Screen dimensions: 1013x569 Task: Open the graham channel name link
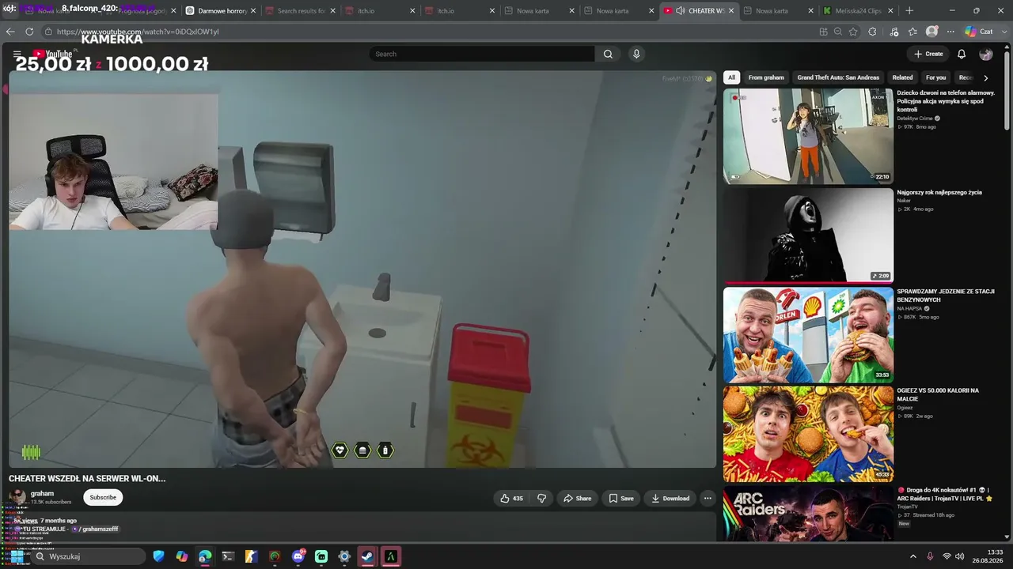42,493
